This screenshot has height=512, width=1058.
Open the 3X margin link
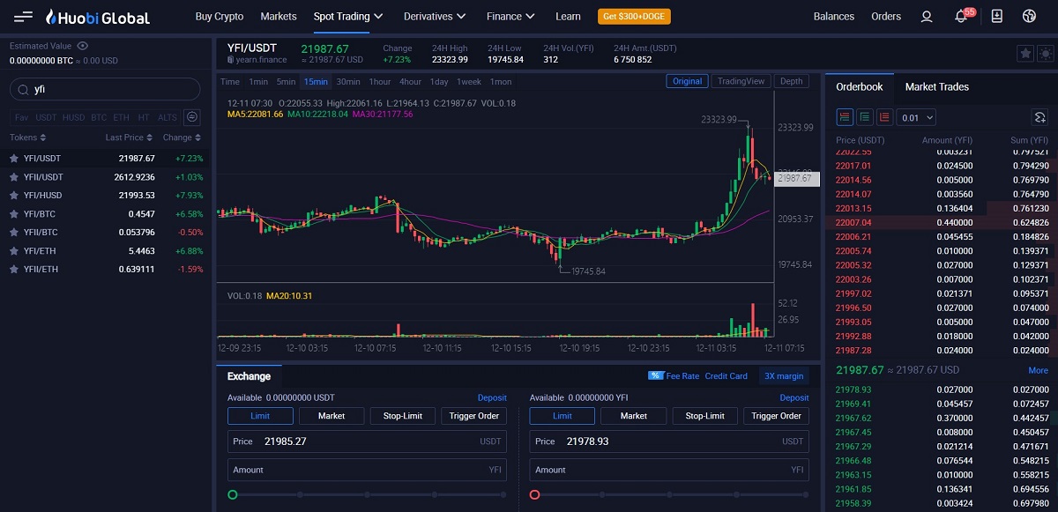click(784, 376)
